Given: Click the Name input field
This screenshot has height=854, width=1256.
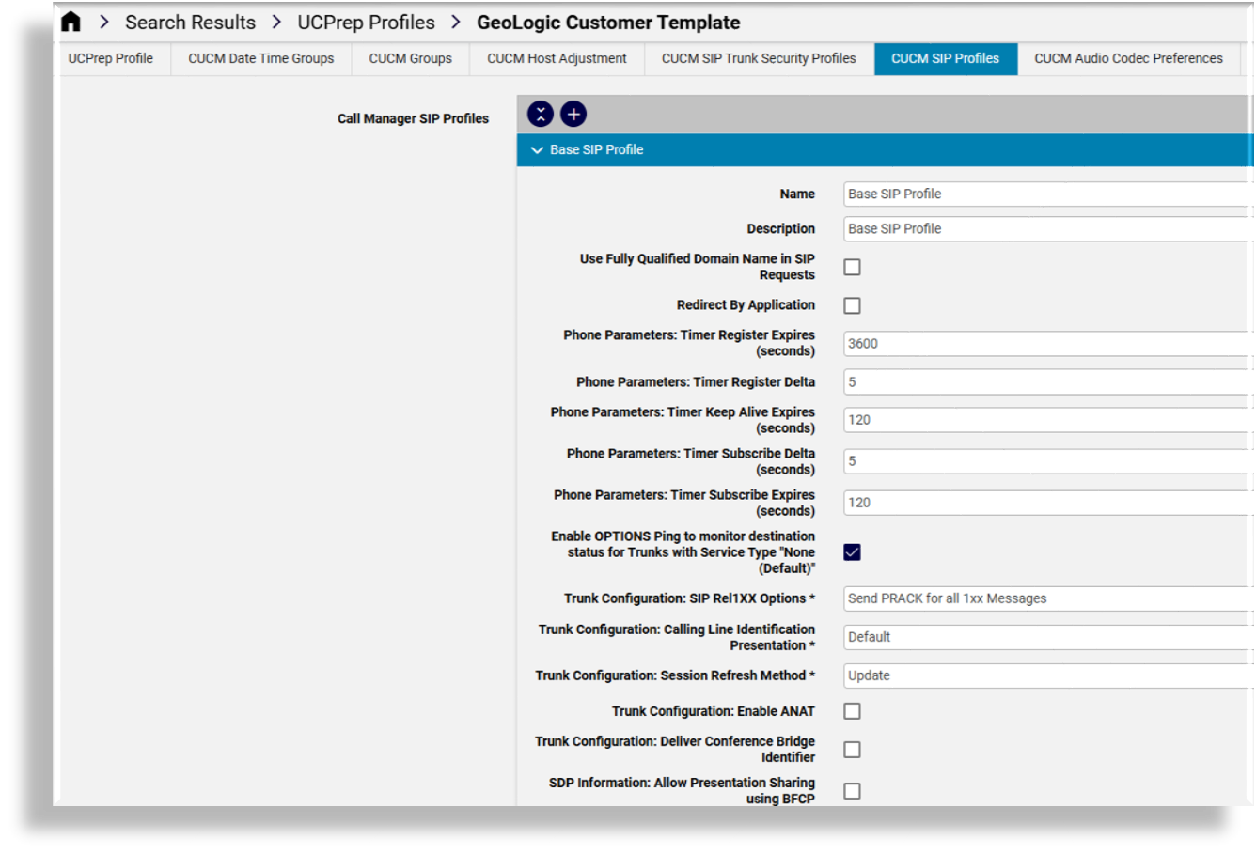Looking at the screenshot, I should (1045, 194).
